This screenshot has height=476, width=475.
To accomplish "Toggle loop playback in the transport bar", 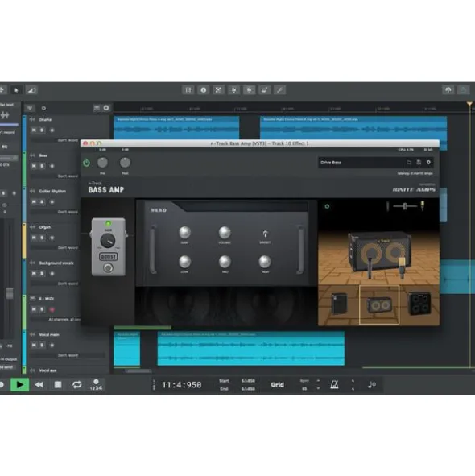I will (76, 385).
